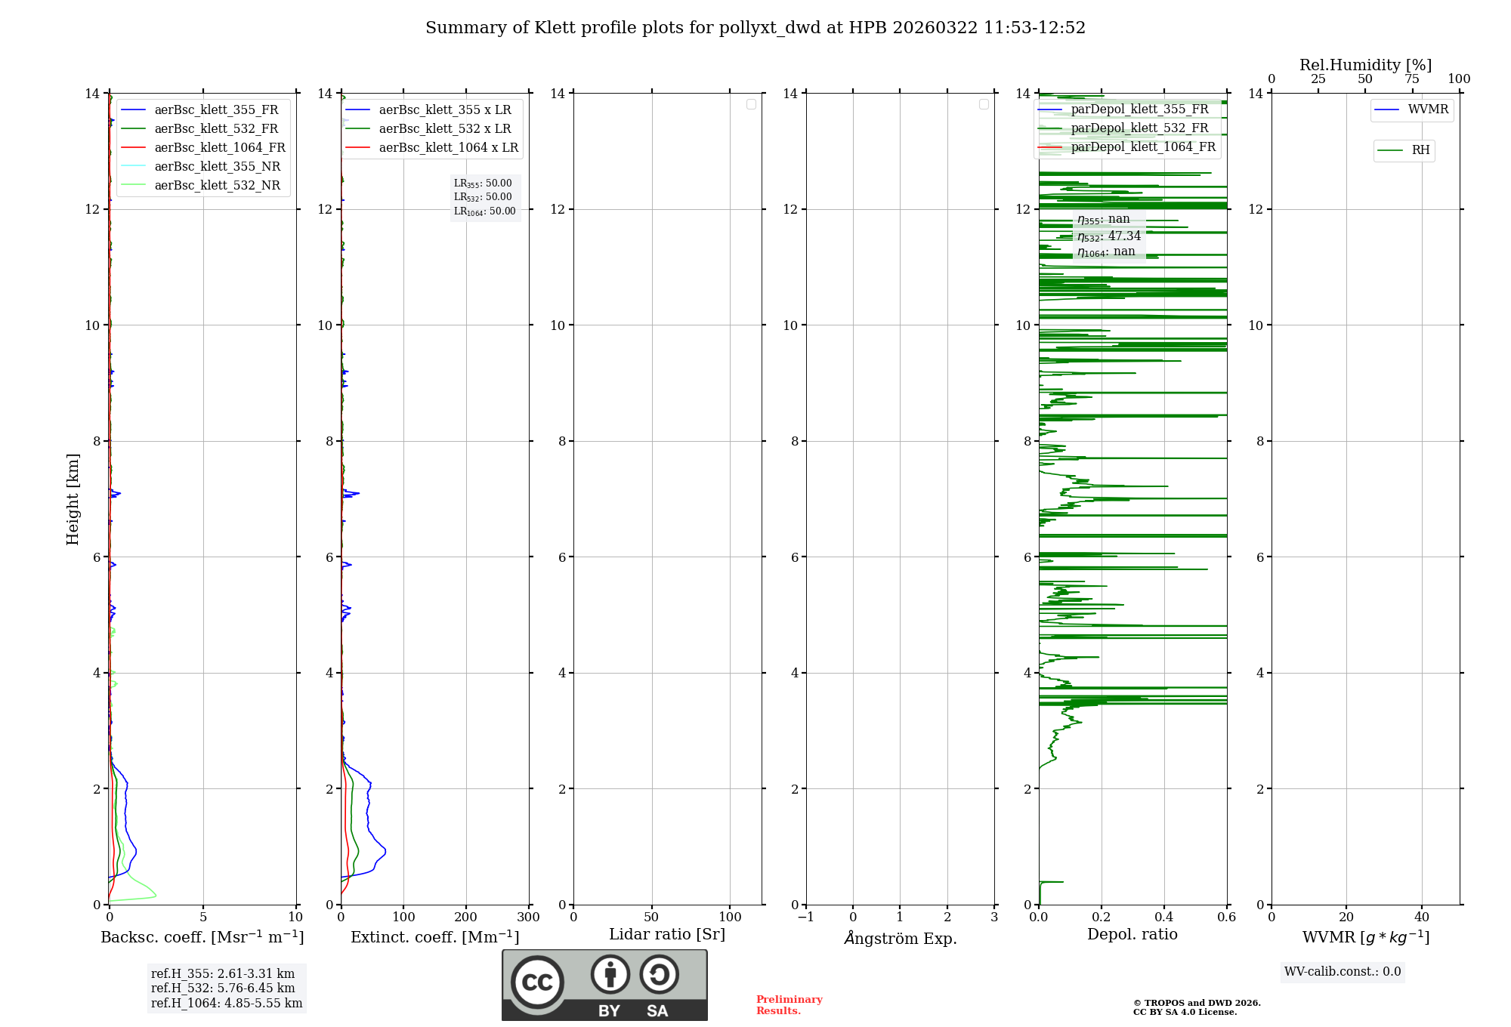This screenshot has width=1511, height=1027.
Task: Click the attribution person icon in license badge
Action: coord(610,974)
